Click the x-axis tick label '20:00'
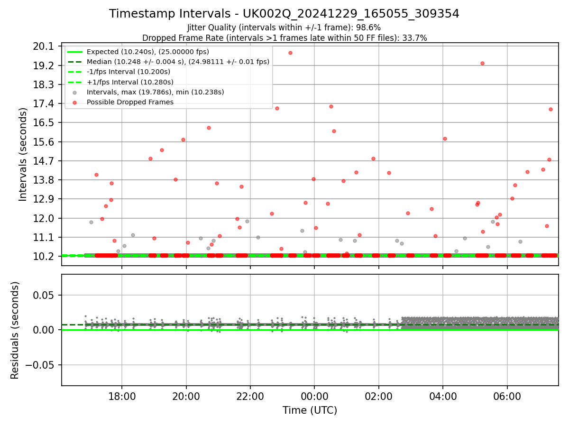Viewport: 569px width, 427px height. point(186,396)
